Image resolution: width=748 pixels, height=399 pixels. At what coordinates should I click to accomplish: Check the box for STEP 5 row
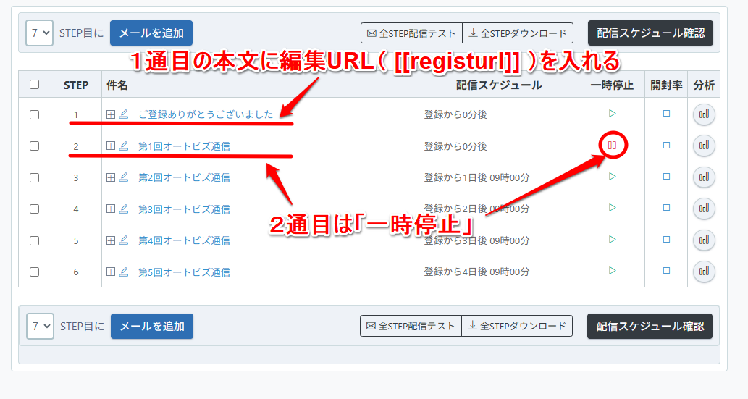coord(34,240)
